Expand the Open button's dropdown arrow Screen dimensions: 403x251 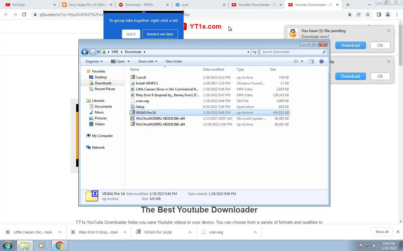point(129,61)
